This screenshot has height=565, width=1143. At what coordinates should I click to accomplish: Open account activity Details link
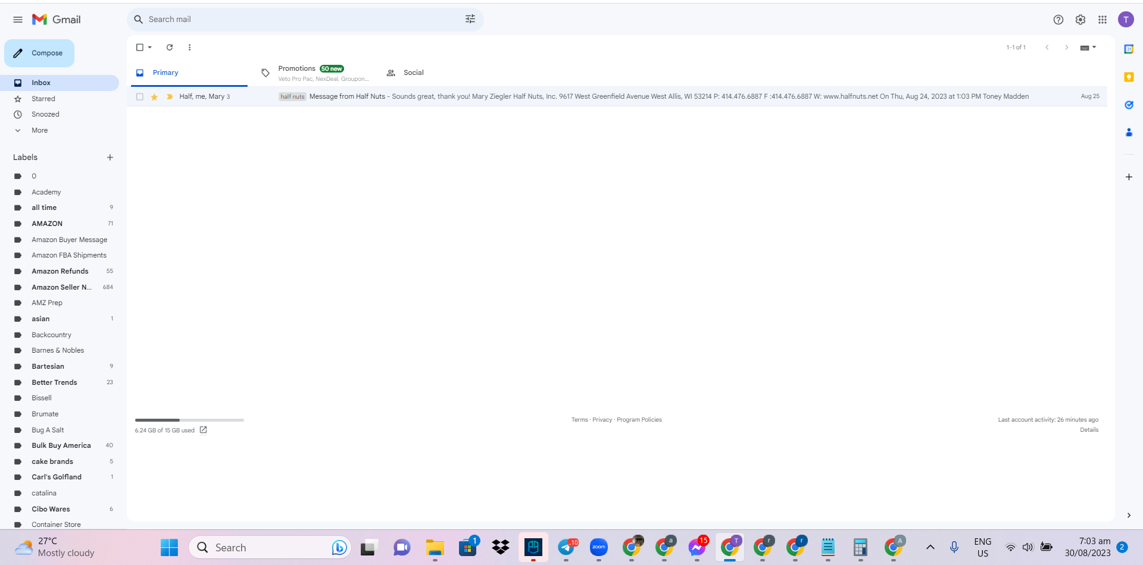click(x=1089, y=430)
